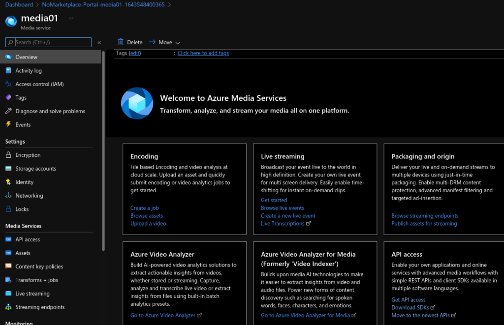Open Live Transcriptions external link
This screenshot has height=325, width=504.
pyautogui.click(x=286, y=223)
